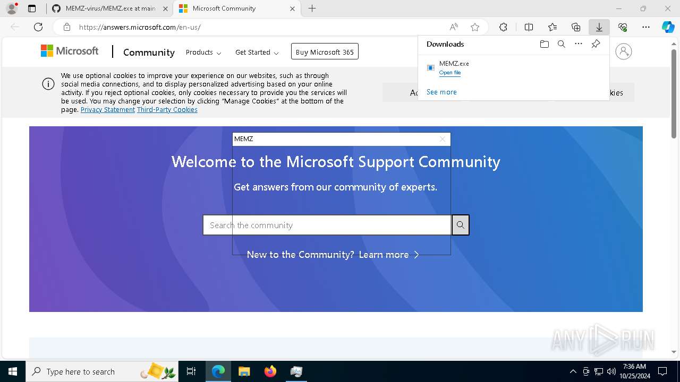
Task: Launch Firefox from the taskbar
Action: (270, 371)
